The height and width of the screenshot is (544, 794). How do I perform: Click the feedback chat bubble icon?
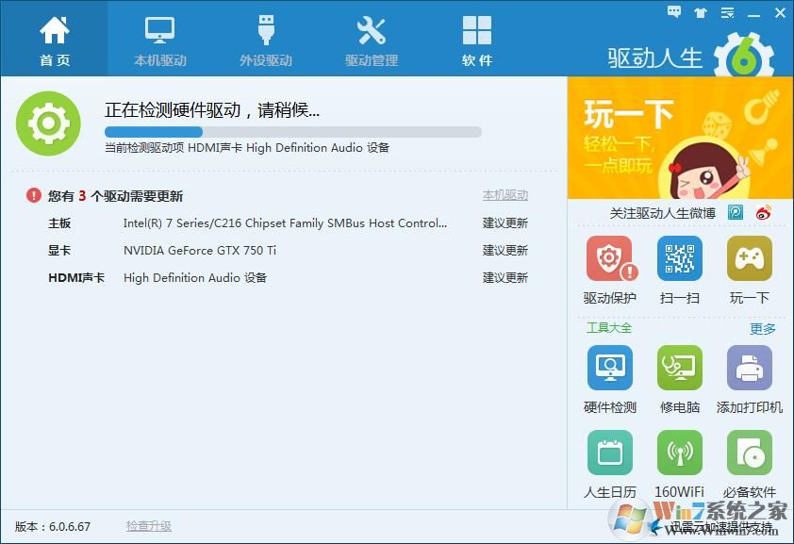point(674,12)
